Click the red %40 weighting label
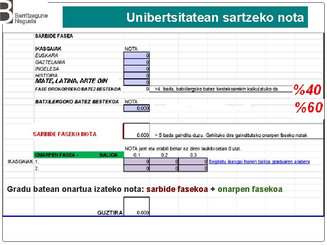 pyautogui.click(x=307, y=90)
